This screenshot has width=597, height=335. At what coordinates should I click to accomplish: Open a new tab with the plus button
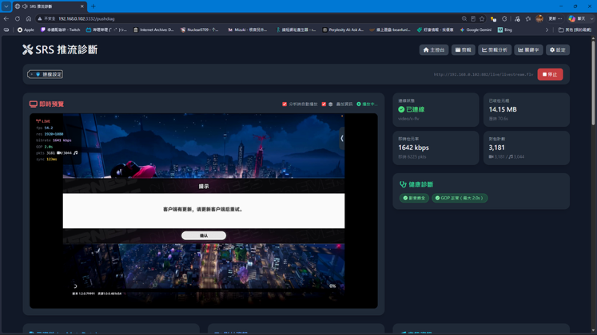click(x=94, y=6)
